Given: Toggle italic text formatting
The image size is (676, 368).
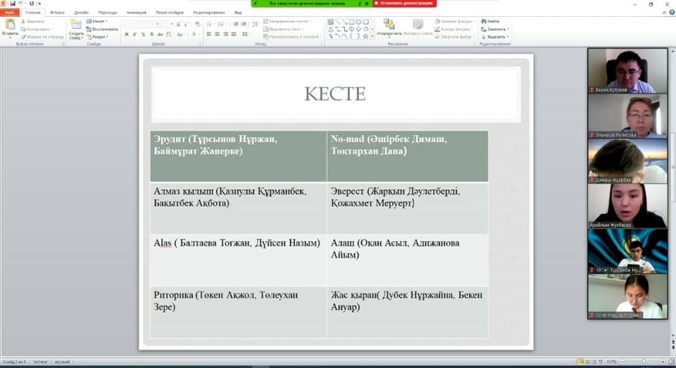Looking at the screenshot, I should 135,34.
